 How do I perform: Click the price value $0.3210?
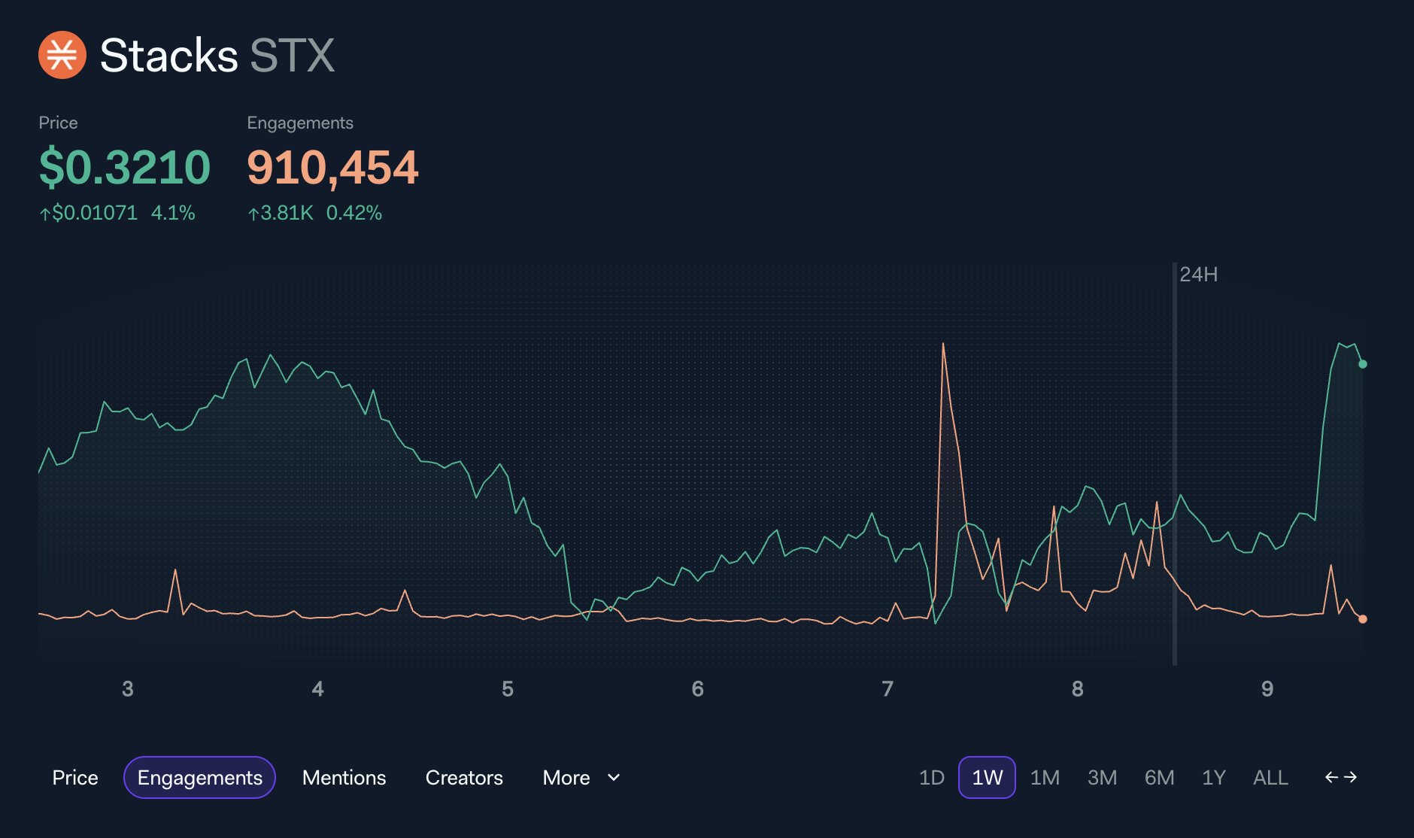pos(124,167)
